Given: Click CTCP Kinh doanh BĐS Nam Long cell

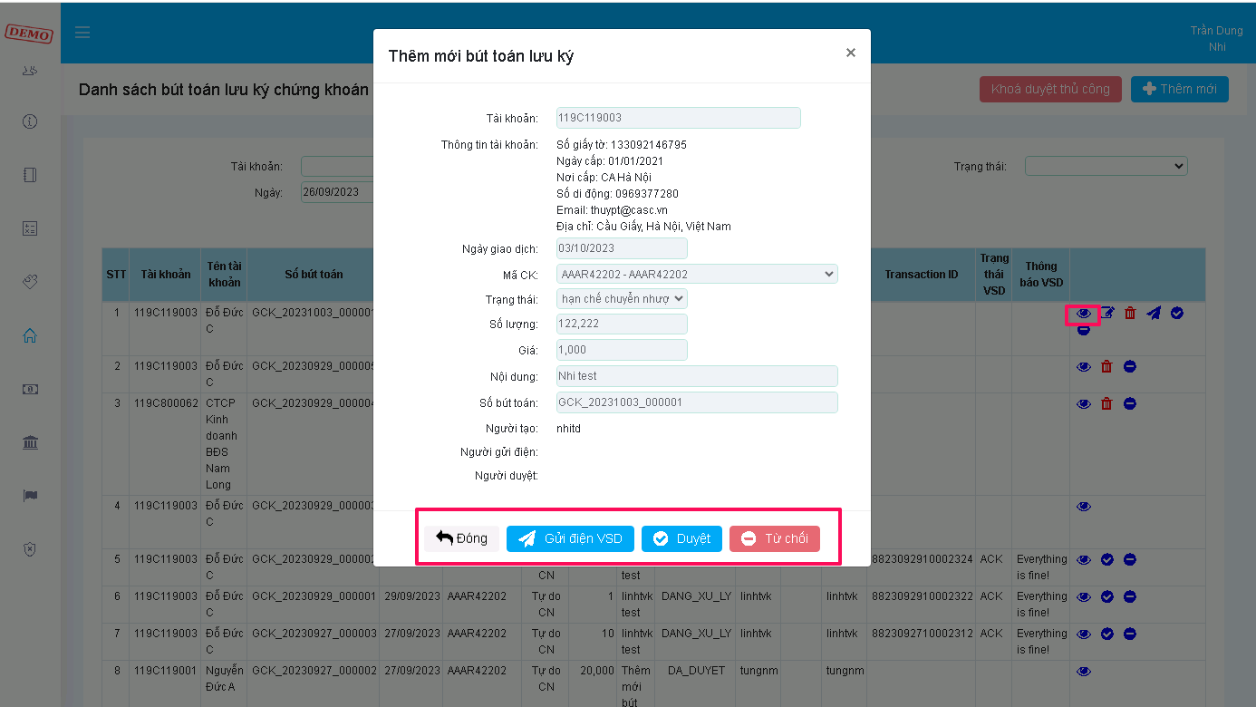Looking at the screenshot, I should point(223,444).
